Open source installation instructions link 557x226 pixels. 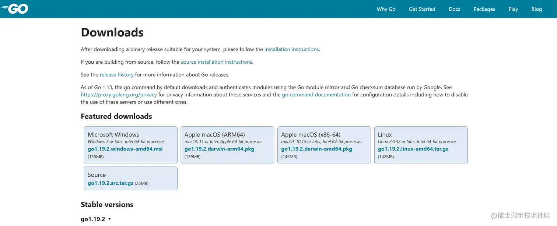(217, 62)
